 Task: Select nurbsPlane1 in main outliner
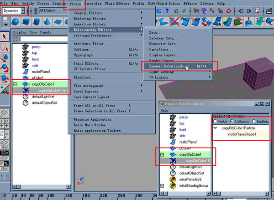tap(41, 72)
